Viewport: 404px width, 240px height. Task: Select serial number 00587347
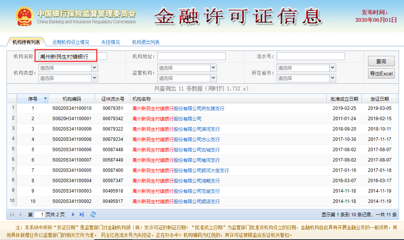tap(113, 180)
